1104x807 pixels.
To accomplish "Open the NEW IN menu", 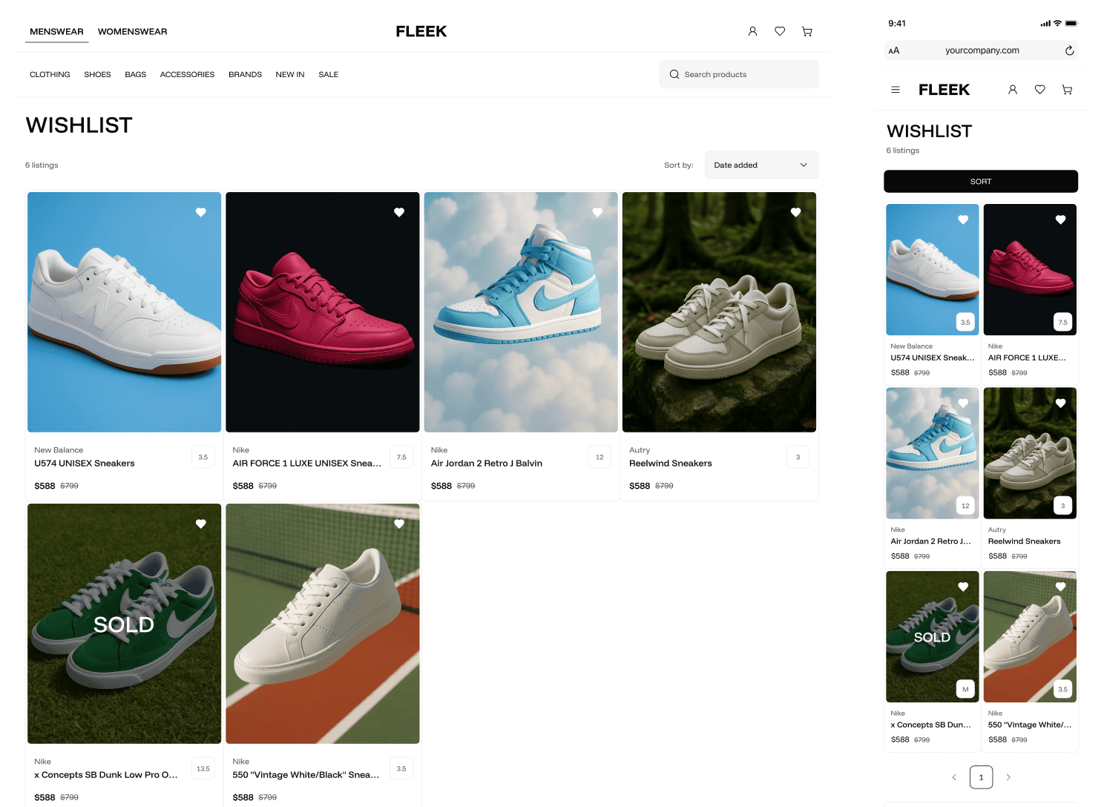I will (290, 74).
